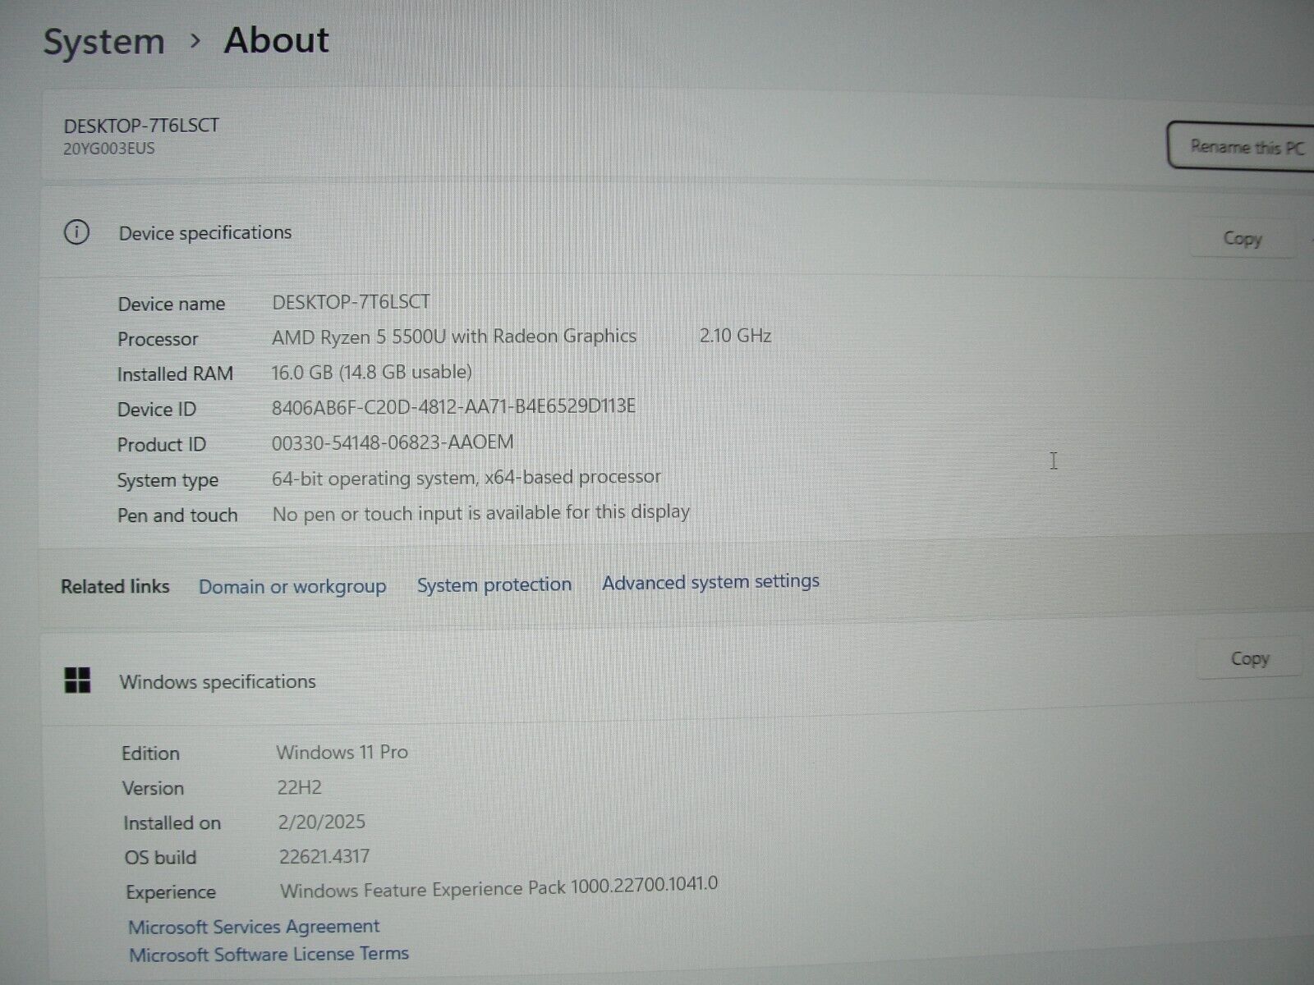Click the Processor label

click(158, 339)
